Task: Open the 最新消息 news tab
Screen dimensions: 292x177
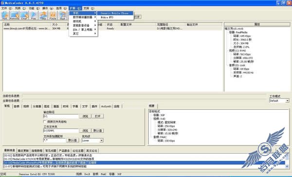Action: click(10, 150)
